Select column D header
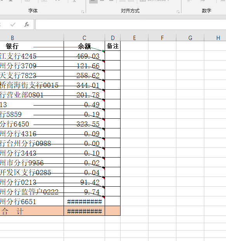Viewport: 226px width, 241px height. tap(113, 38)
